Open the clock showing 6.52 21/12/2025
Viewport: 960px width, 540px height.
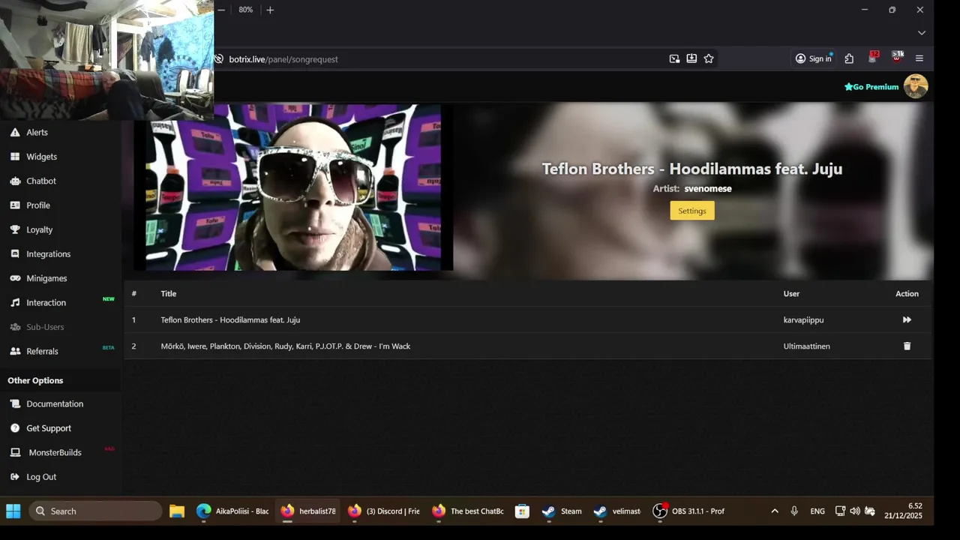click(x=903, y=511)
